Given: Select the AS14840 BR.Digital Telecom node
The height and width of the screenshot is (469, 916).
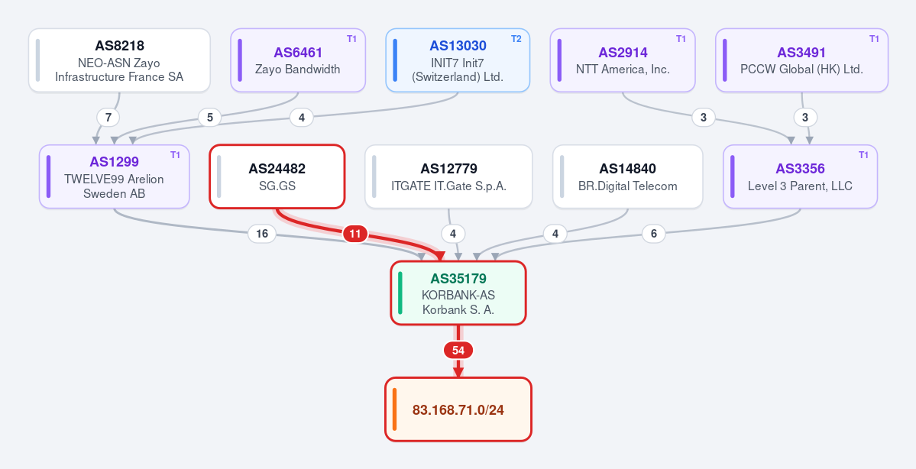Looking at the screenshot, I should click(628, 176).
